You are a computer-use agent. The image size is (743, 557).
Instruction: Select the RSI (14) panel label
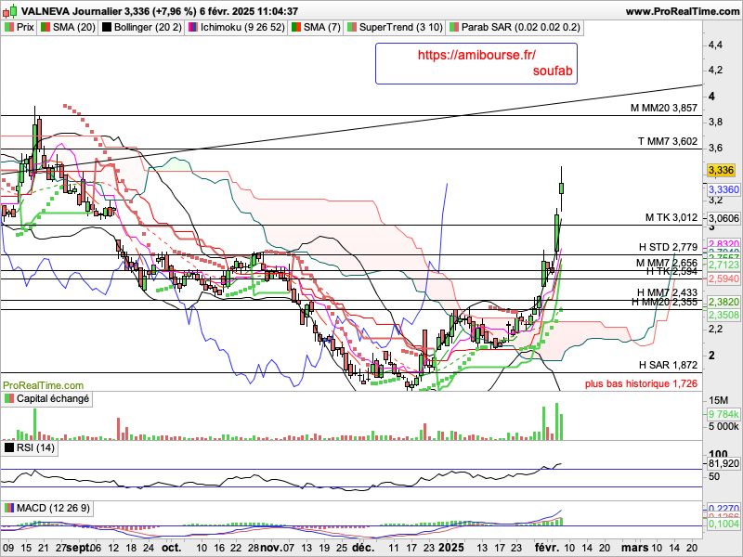(x=35, y=447)
